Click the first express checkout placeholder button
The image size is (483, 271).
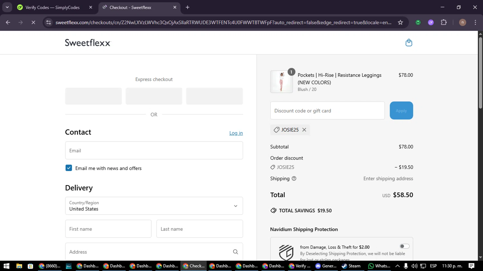[x=93, y=96]
